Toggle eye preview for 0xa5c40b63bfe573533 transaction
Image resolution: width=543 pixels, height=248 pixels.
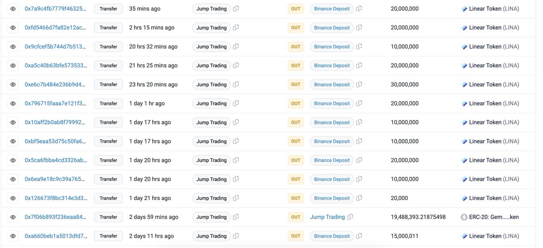[13, 65]
